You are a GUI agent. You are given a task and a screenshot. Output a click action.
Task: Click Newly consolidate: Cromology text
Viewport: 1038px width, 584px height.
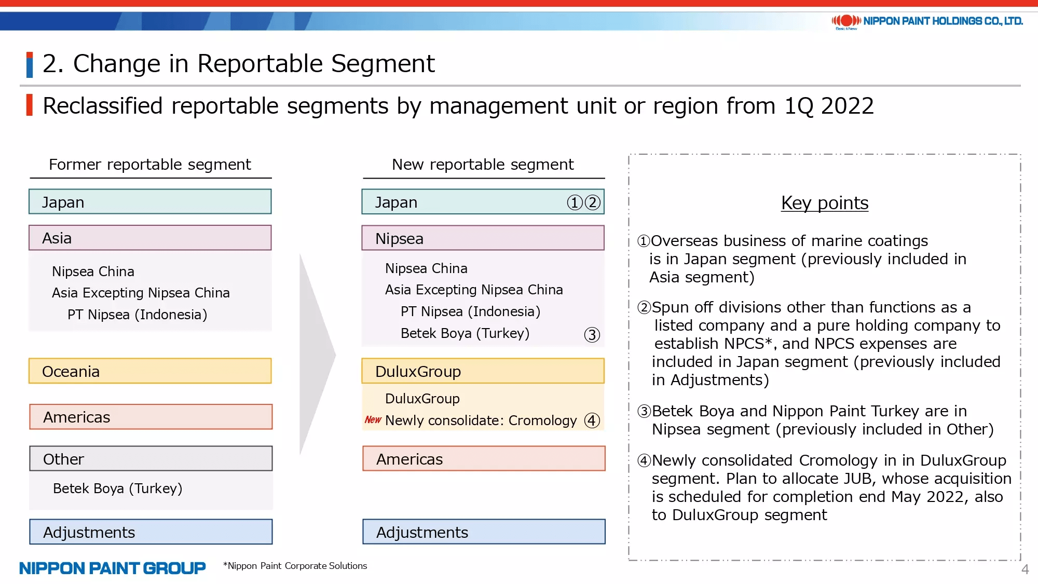point(481,420)
